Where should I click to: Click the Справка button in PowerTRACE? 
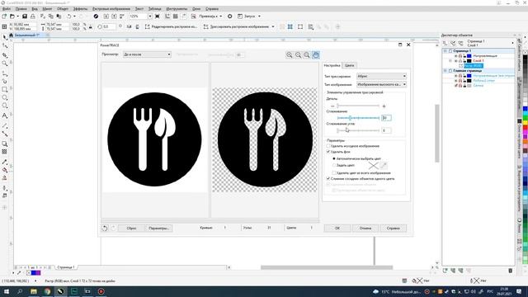tap(394, 229)
